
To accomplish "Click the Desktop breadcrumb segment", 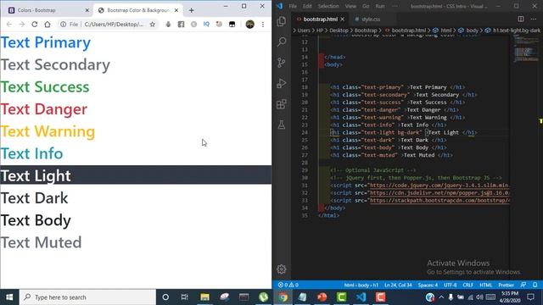I will [x=339, y=30].
